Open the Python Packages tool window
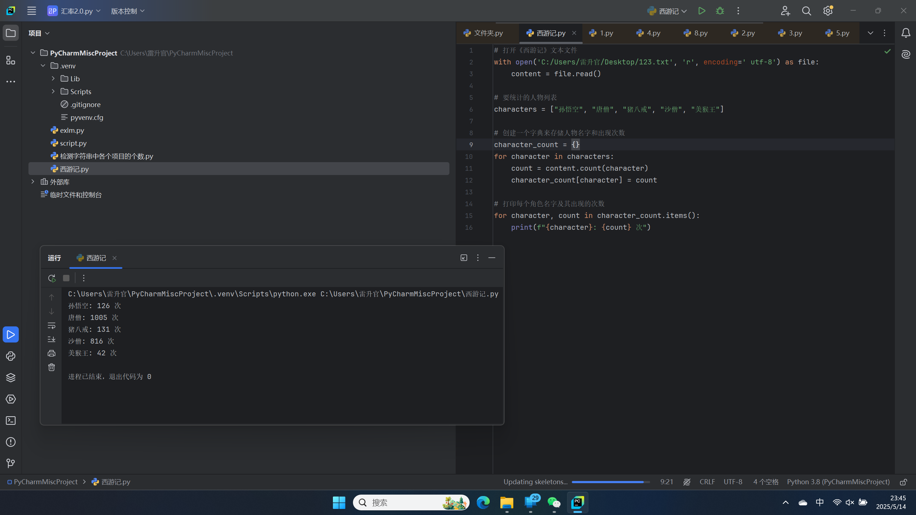 point(11,378)
